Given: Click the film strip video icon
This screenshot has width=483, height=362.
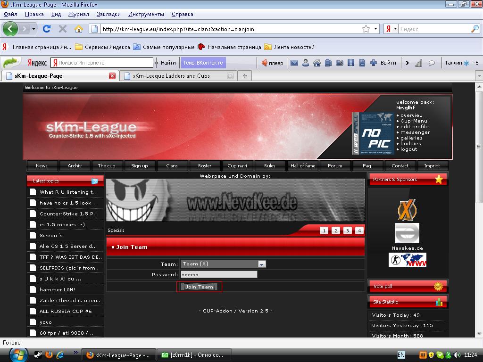Looking at the screenshot, I should [351, 63].
